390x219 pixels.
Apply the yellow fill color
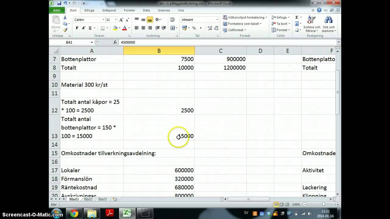click(115, 28)
